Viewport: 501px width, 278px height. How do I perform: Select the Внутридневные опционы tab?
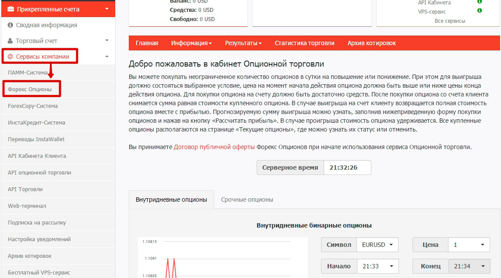point(171,200)
